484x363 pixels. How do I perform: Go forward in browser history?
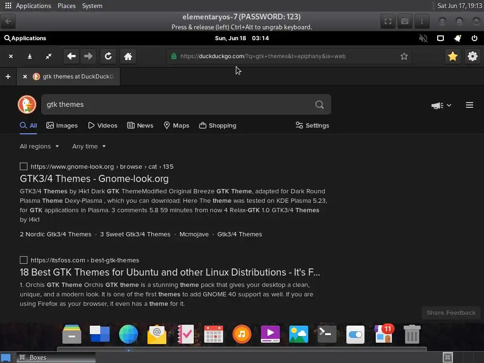88,56
